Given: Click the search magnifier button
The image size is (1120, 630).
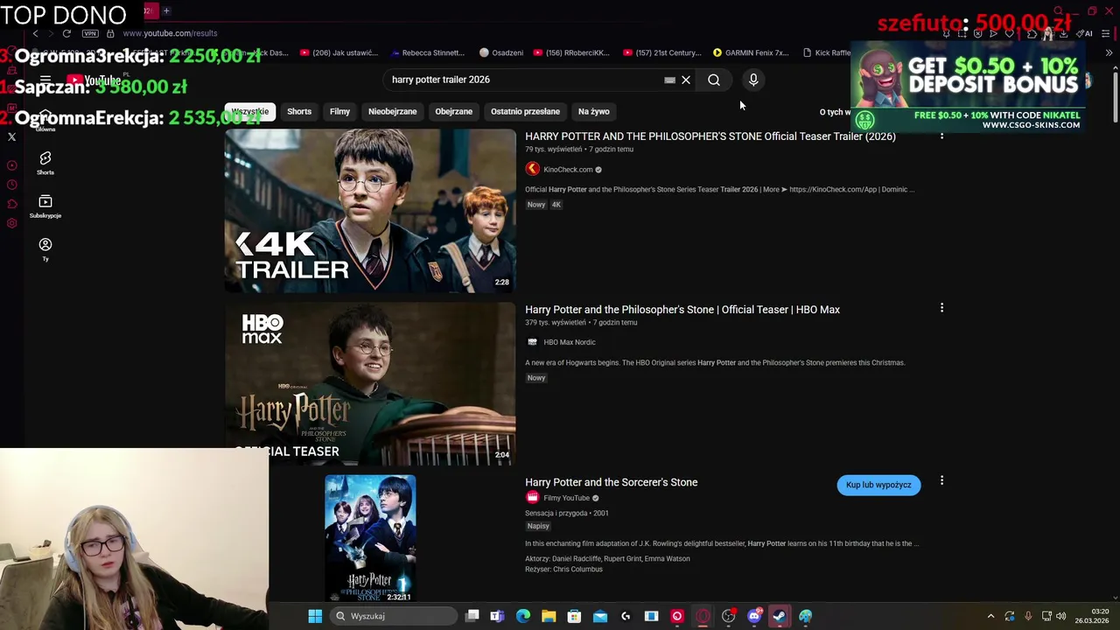Looking at the screenshot, I should (x=714, y=80).
